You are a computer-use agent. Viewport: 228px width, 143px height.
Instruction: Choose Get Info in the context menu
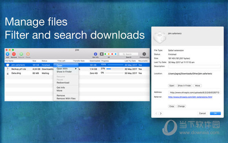click(x=66, y=87)
